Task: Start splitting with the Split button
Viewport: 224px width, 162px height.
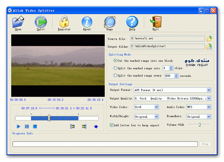Action: click(41, 23)
